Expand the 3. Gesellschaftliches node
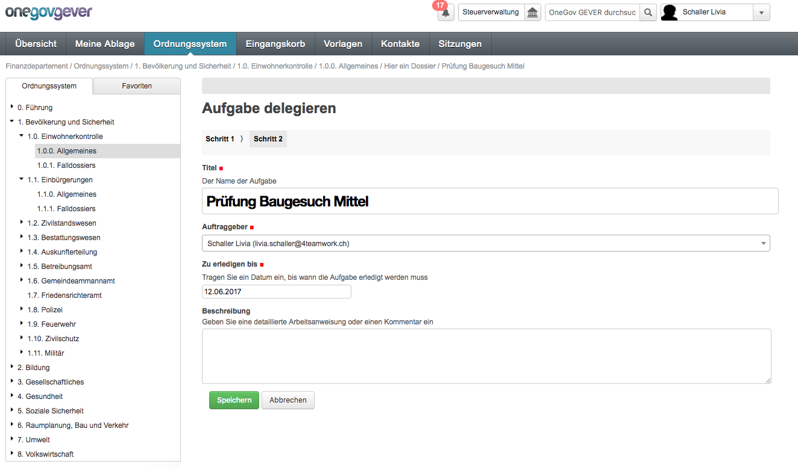 point(12,382)
